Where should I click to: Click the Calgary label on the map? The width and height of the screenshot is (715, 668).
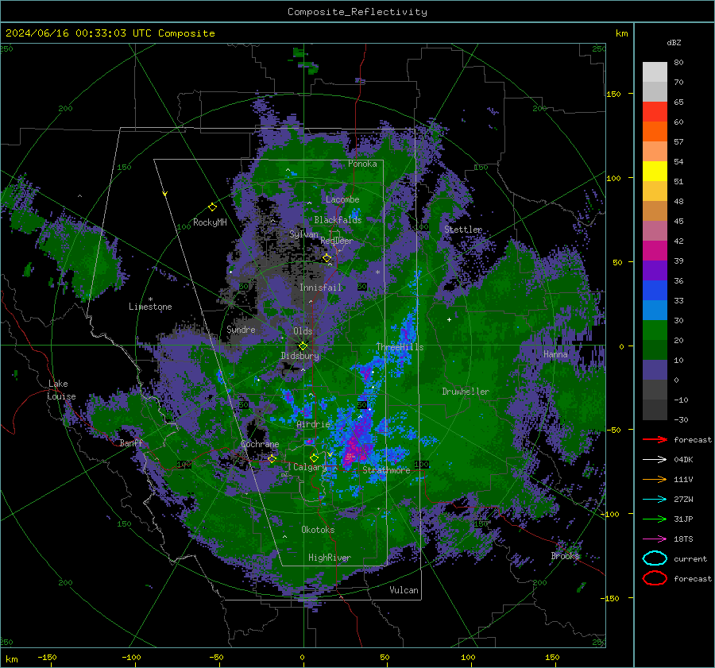[x=310, y=467]
